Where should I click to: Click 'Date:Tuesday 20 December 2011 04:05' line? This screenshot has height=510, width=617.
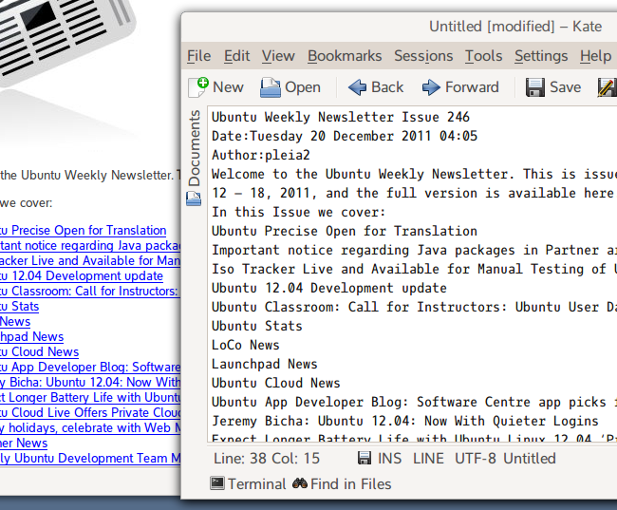345,136
